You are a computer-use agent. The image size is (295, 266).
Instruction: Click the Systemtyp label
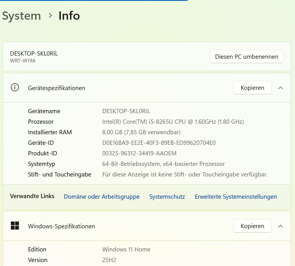(x=42, y=164)
